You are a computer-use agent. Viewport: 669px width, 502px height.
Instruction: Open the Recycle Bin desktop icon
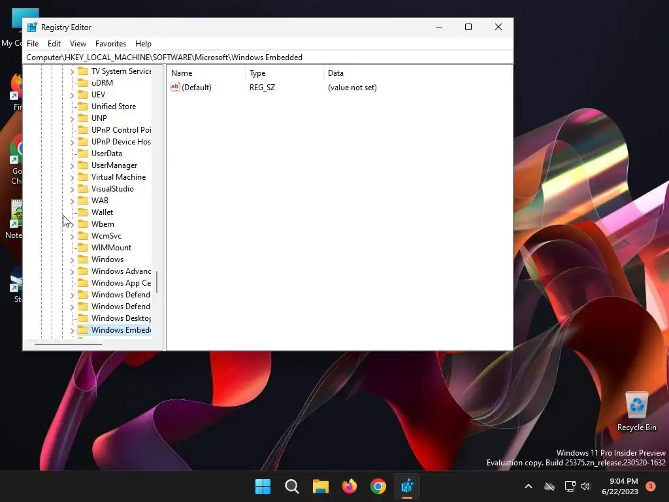click(x=637, y=412)
